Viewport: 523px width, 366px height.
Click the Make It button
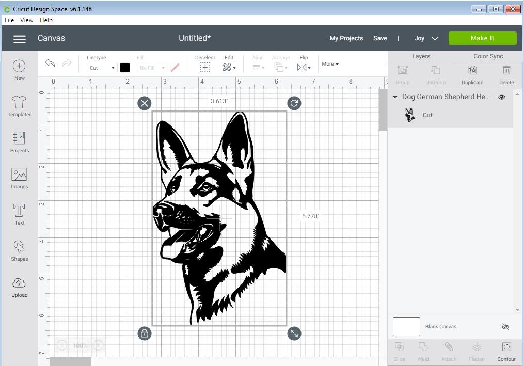click(482, 38)
